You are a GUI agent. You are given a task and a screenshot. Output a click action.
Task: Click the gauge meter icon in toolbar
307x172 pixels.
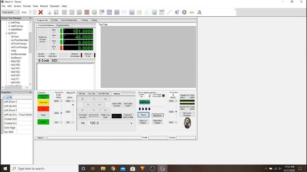192,12
